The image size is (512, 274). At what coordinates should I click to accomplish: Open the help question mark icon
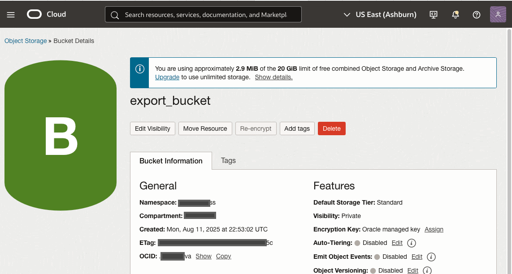[x=477, y=15]
